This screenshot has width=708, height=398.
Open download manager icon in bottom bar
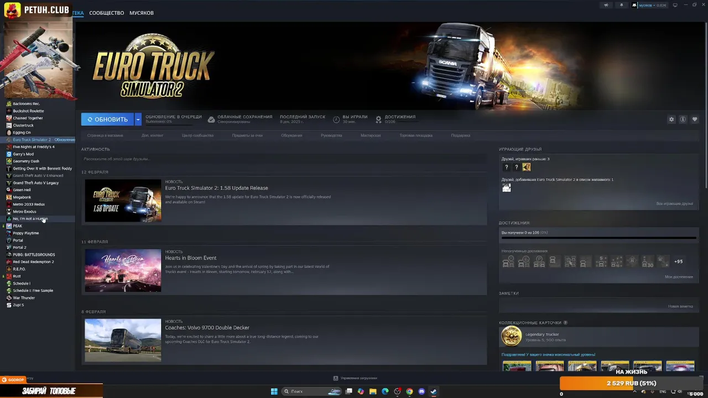click(x=336, y=378)
